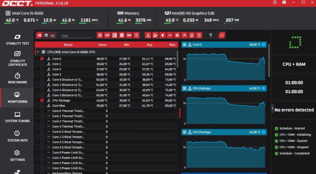Uncheck the CPU Package checkbox
The height and width of the screenshot is (174, 316).
42,100
